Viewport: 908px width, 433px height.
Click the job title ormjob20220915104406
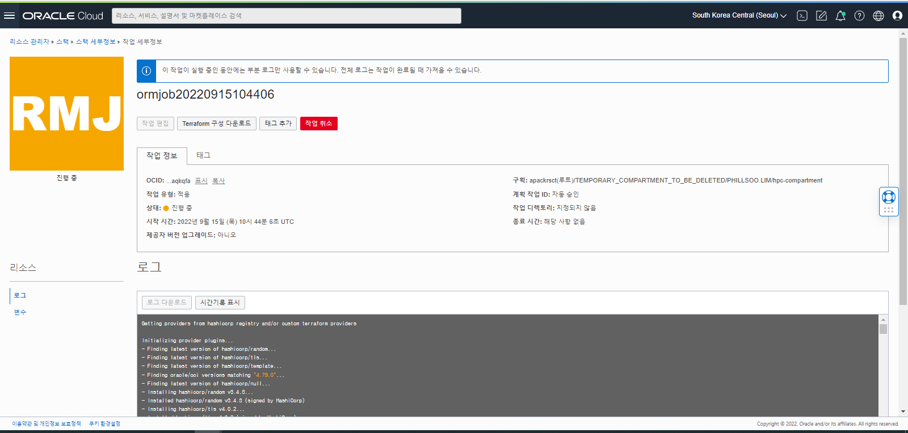point(205,95)
